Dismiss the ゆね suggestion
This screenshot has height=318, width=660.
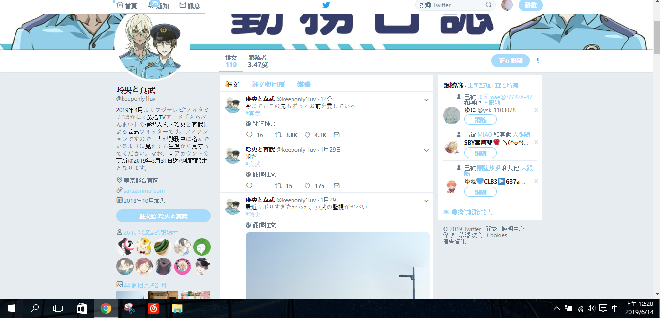(x=536, y=181)
